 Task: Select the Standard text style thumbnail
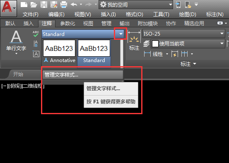point(94,53)
